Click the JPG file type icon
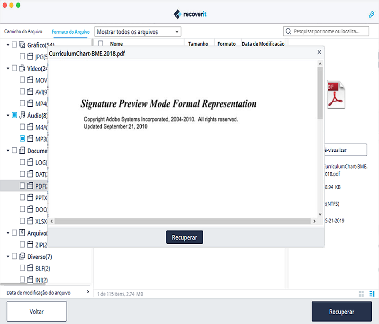 (x=30, y=56)
